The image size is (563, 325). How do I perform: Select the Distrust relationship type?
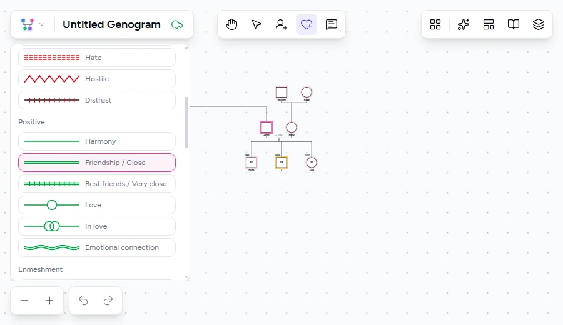point(97,100)
